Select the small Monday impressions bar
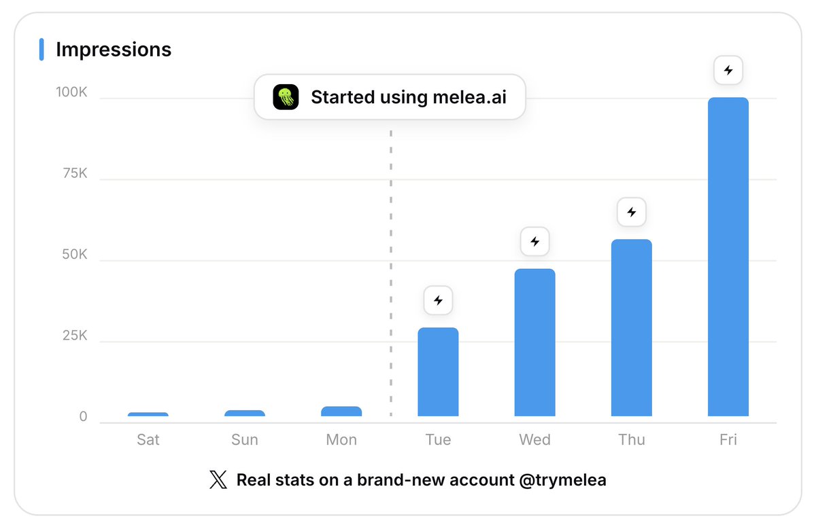This screenshot has height=529, width=816. (341, 411)
